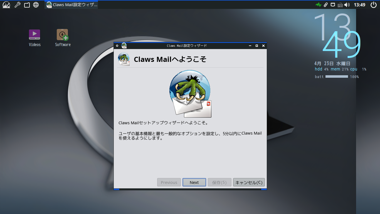Click the 'Claws Mail設定ウィザード' title bar text
Screen dimensions: 380x214
tap(187, 46)
